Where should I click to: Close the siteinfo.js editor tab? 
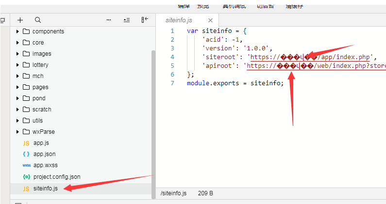[x=210, y=20]
